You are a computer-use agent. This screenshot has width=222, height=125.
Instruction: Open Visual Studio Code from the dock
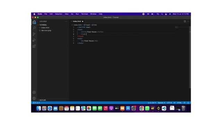coord(164,108)
